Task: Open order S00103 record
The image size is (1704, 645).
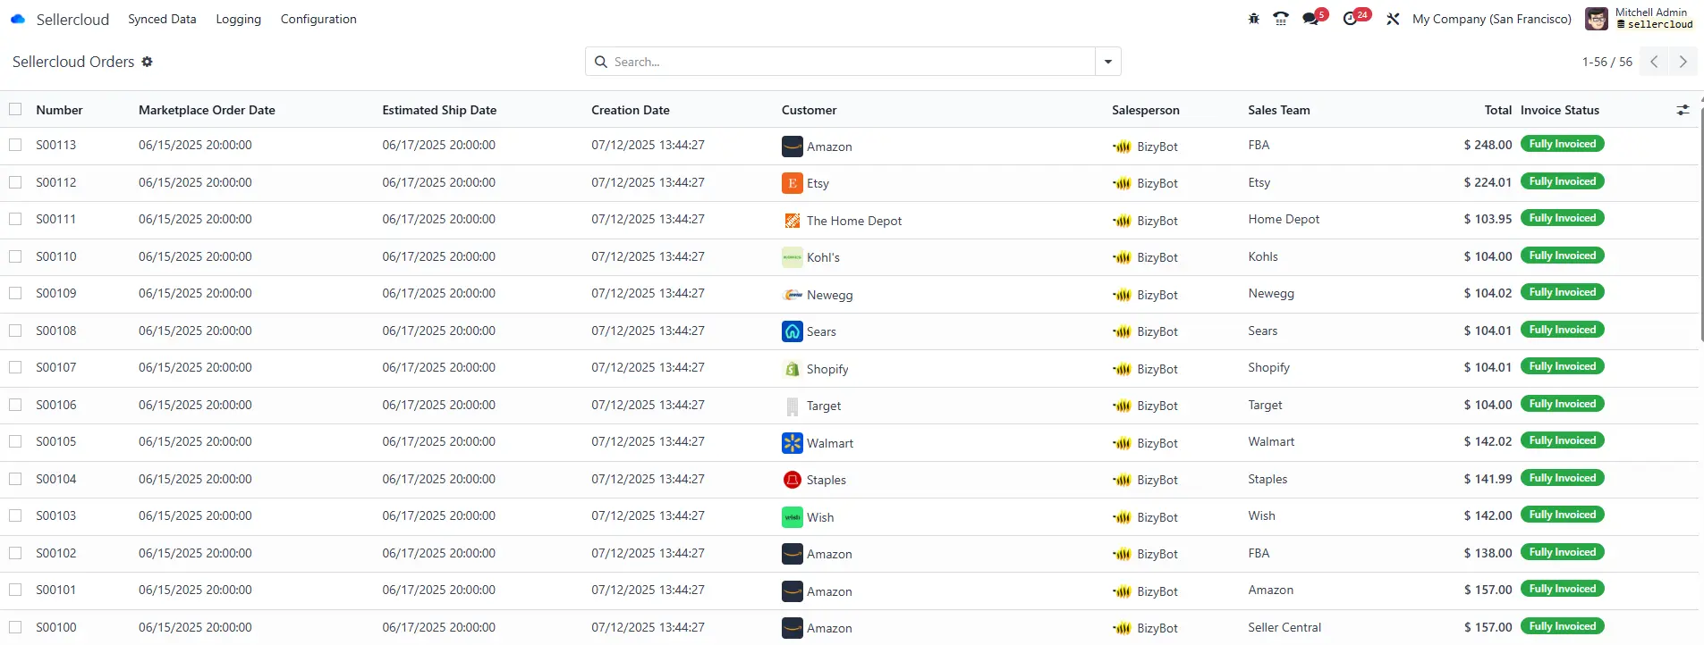Action: [x=56, y=515]
